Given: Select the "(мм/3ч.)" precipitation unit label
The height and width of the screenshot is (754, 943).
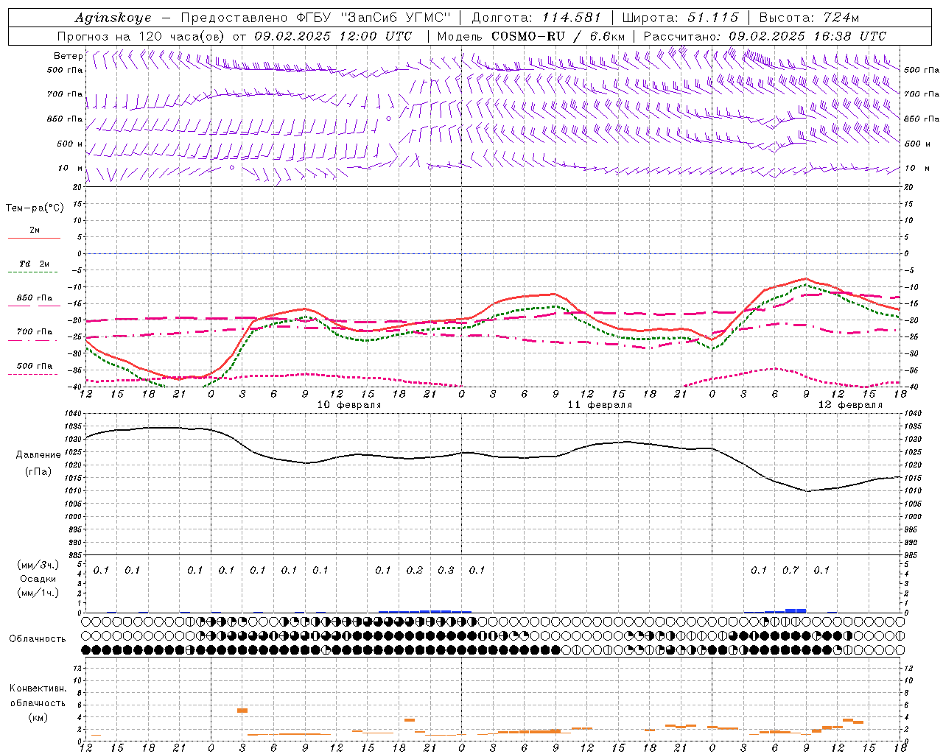Looking at the screenshot, I should tap(38, 565).
